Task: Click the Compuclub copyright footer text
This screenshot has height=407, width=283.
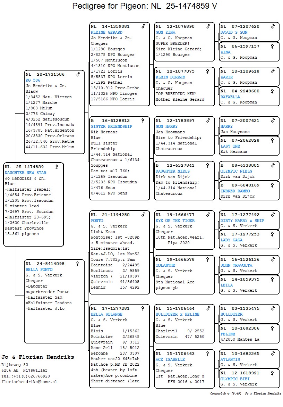Action: [x=245, y=394]
